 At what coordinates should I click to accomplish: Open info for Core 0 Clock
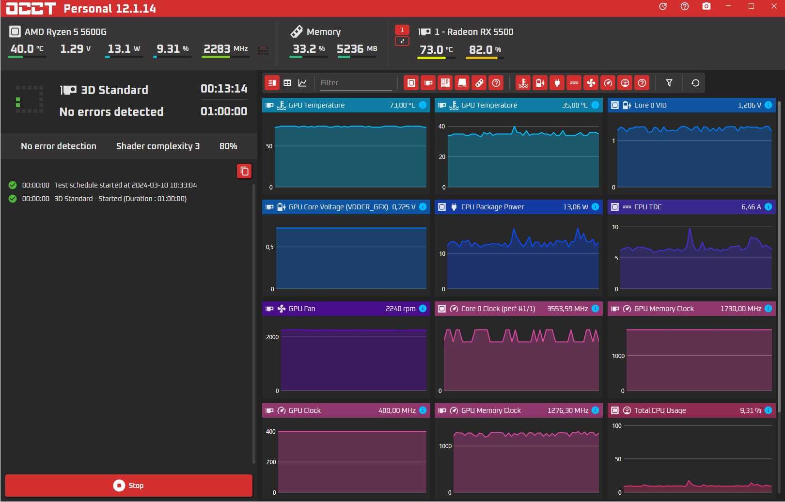coord(595,309)
